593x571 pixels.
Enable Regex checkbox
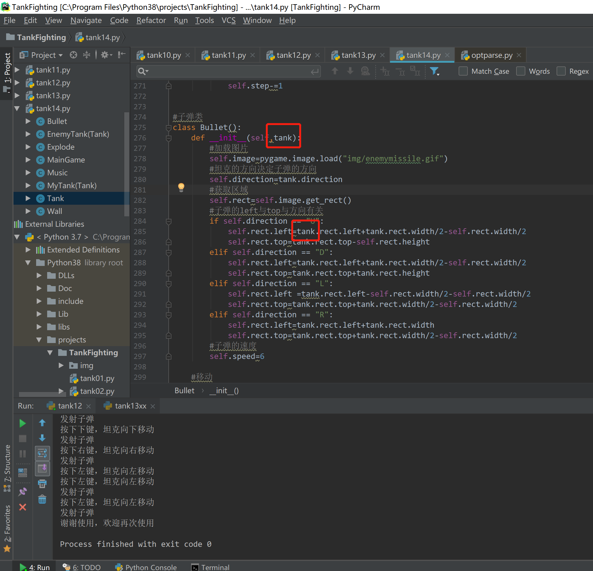(561, 71)
